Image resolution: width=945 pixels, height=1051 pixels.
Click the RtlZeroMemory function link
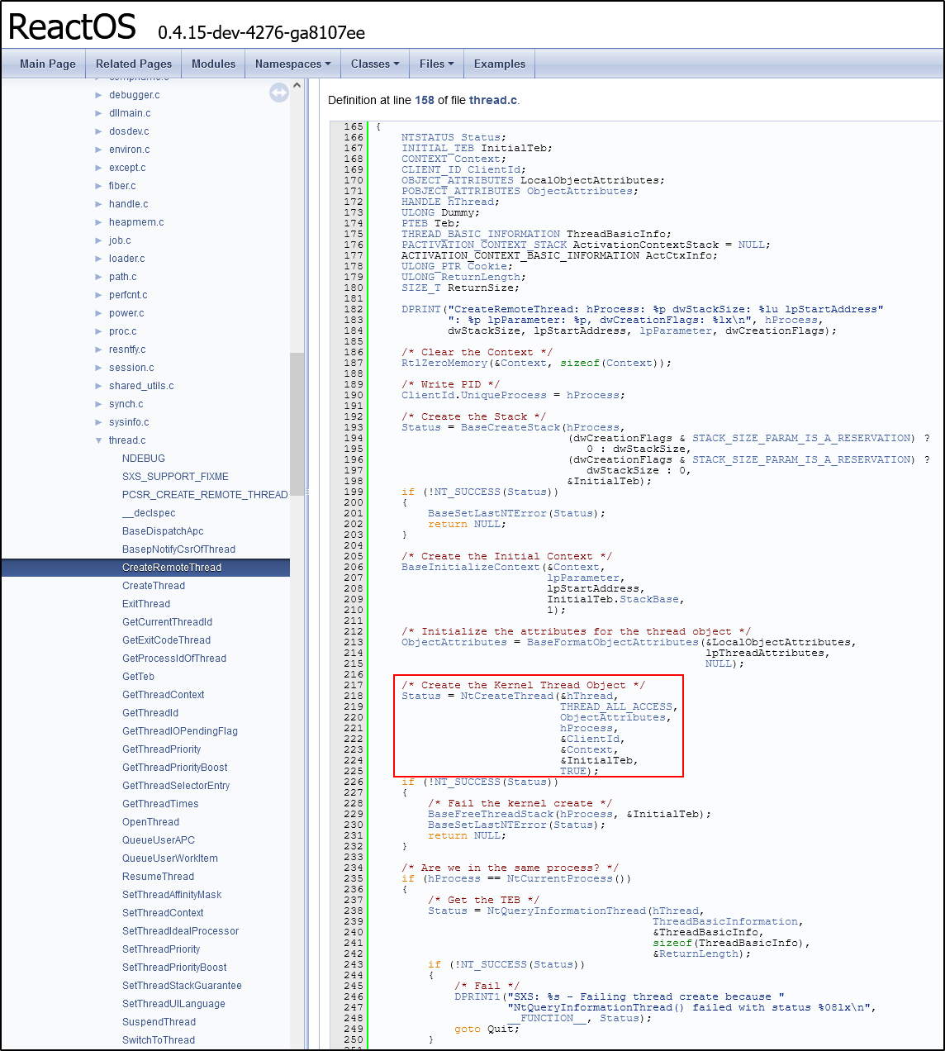444,363
